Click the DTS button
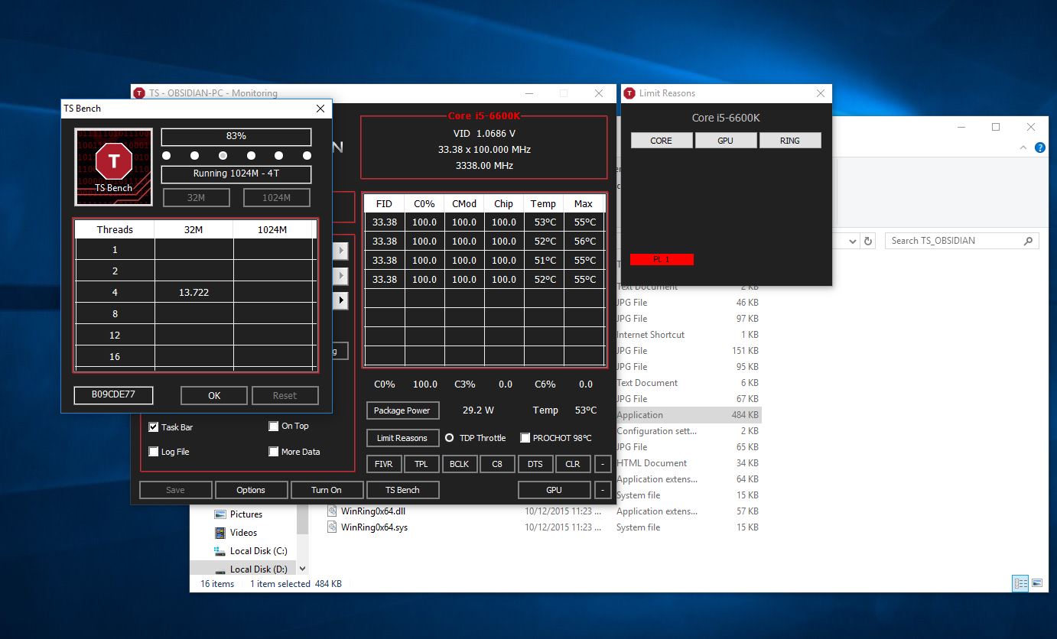Image resolution: width=1057 pixels, height=639 pixels. (535, 464)
